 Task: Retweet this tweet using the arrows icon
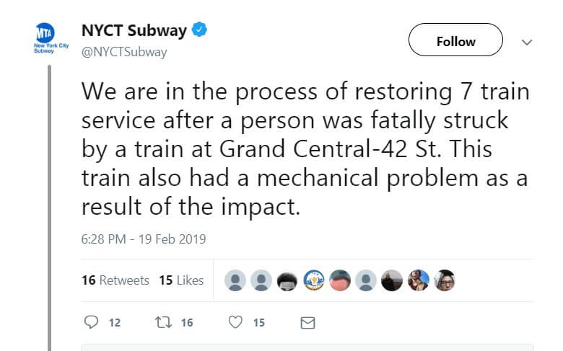tap(162, 323)
